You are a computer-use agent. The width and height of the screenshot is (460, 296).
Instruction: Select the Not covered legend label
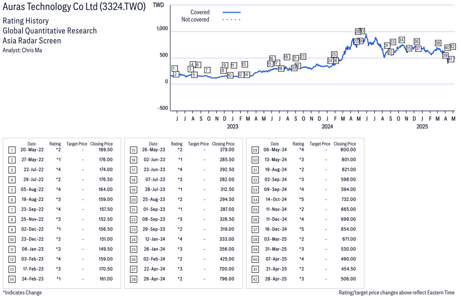(x=195, y=20)
